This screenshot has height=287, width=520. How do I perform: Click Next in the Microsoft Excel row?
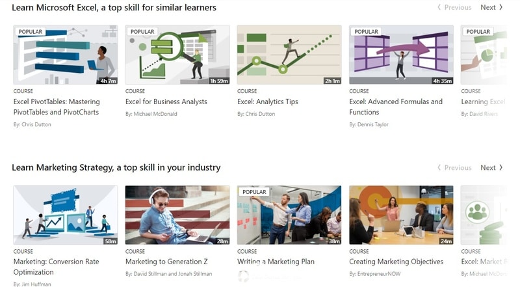click(x=491, y=7)
